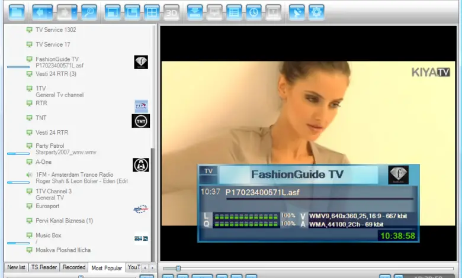Open channel search with the magnifier icon
The height and width of the screenshot is (278, 462).
89,12
